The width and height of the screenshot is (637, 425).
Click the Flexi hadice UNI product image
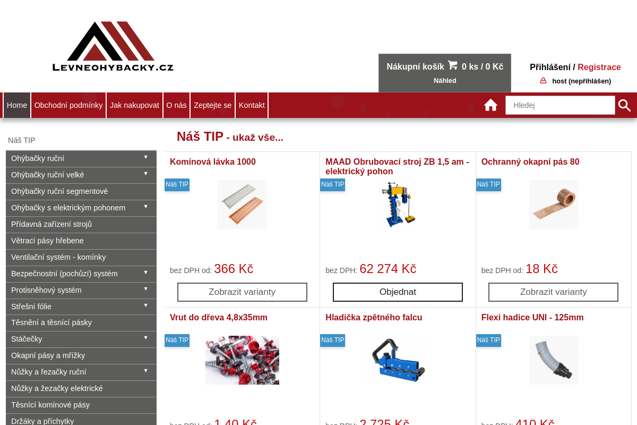point(553,360)
